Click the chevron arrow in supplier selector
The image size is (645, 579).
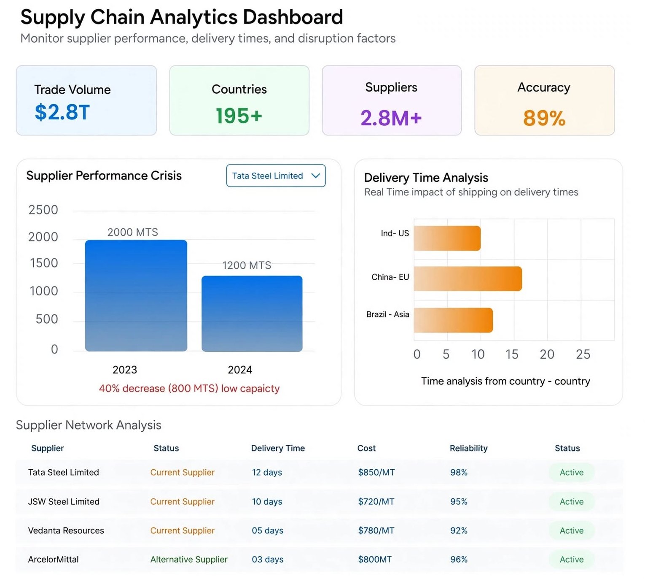click(x=315, y=176)
